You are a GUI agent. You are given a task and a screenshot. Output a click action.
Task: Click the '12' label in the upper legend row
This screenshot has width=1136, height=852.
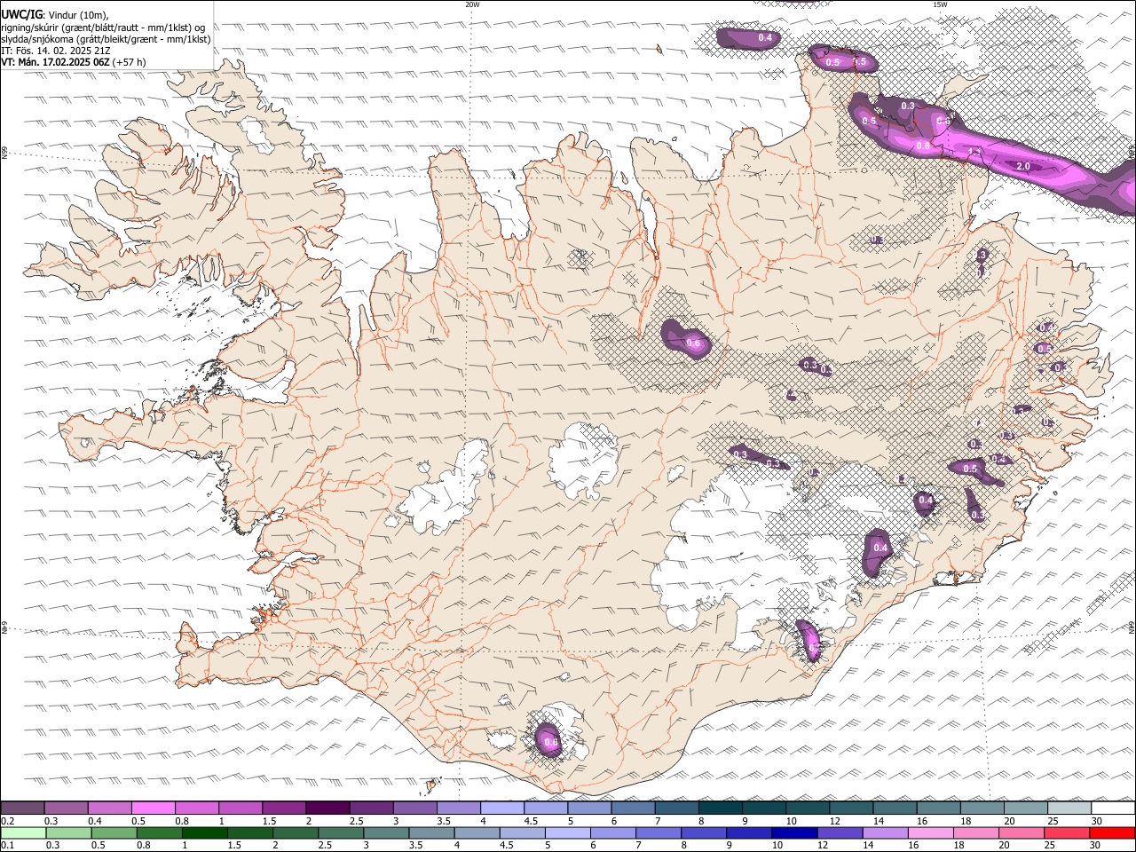pos(836,821)
